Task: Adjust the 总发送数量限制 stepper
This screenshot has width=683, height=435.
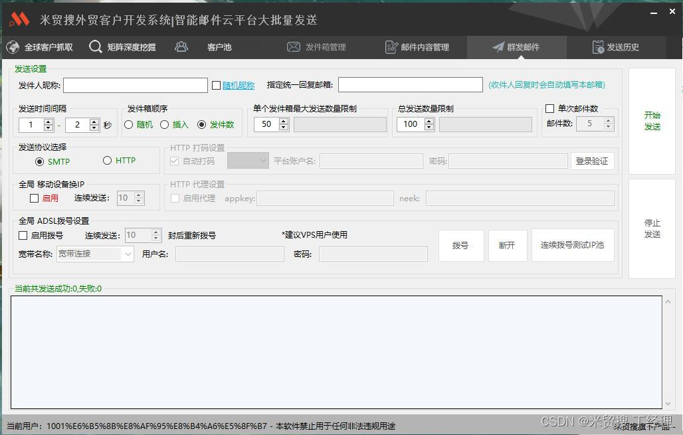Action: coord(429,124)
